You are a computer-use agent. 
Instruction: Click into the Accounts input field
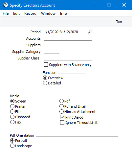pyautogui.click(x=68, y=38)
